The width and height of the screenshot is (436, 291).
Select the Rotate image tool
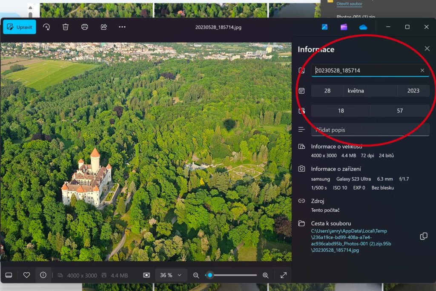[x=46, y=27]
